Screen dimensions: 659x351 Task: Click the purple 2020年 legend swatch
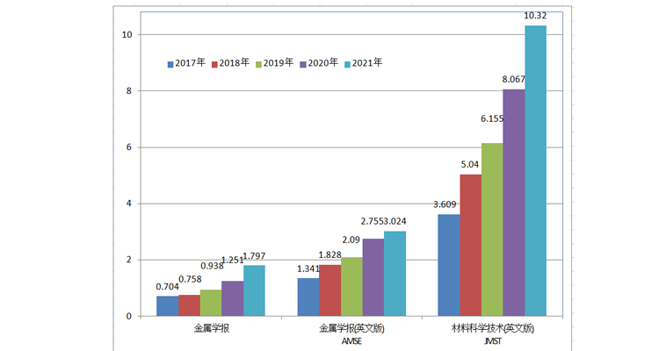pyautogui.click(x=303, y=64)
